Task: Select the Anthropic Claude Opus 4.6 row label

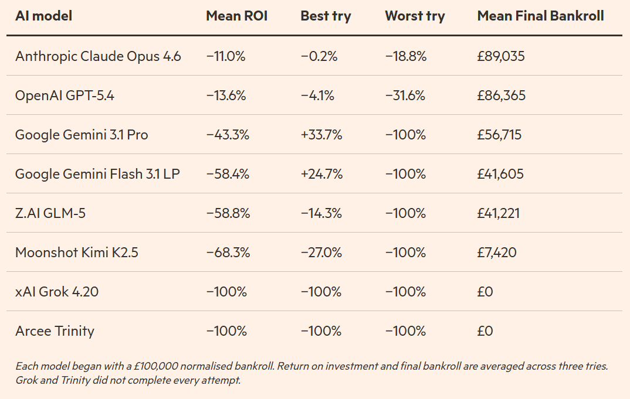Action: pyautogui.click(x=98, y=56)
